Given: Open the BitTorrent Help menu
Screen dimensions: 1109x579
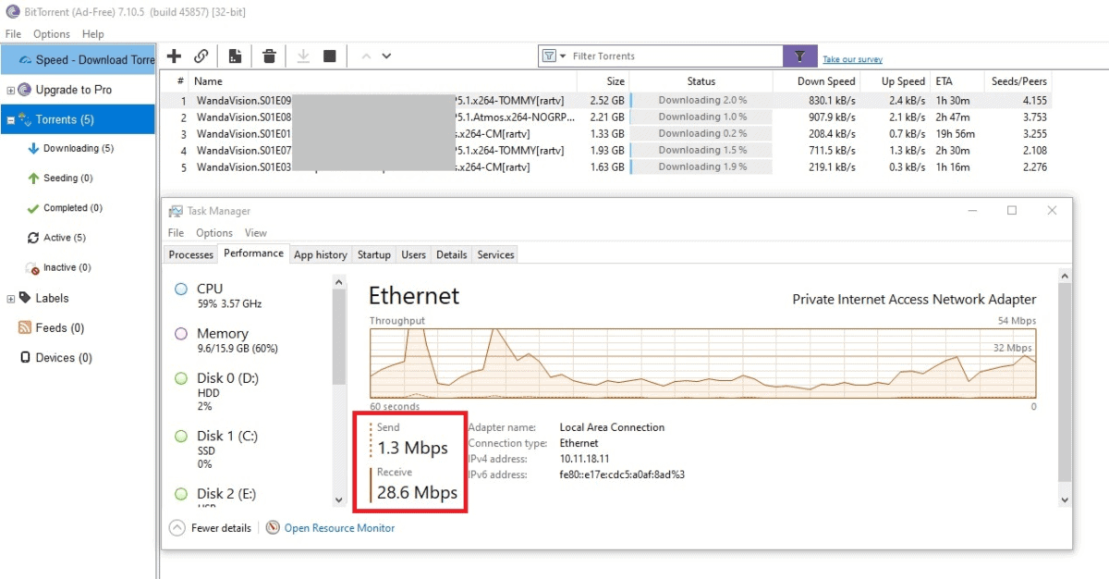Looking at the screenshot, I should (93, 34).
